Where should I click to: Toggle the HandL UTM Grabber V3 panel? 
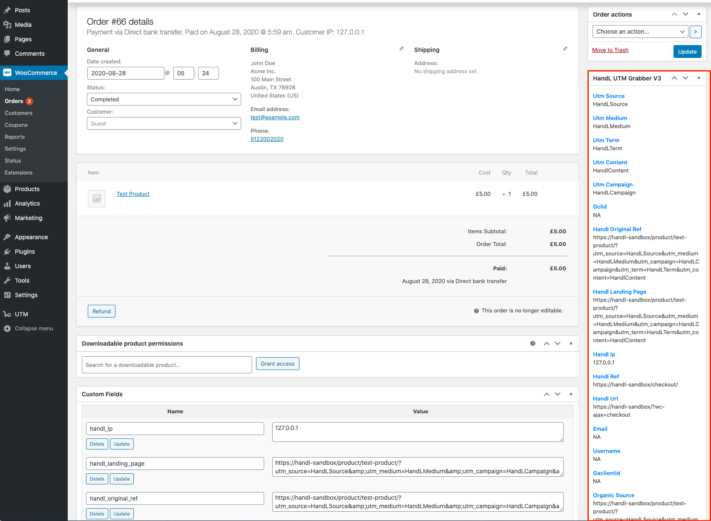[x=699, y=78]
